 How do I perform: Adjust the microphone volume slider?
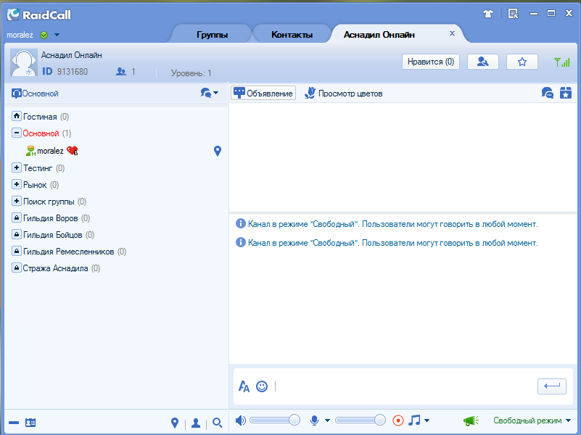pos(360,420)
